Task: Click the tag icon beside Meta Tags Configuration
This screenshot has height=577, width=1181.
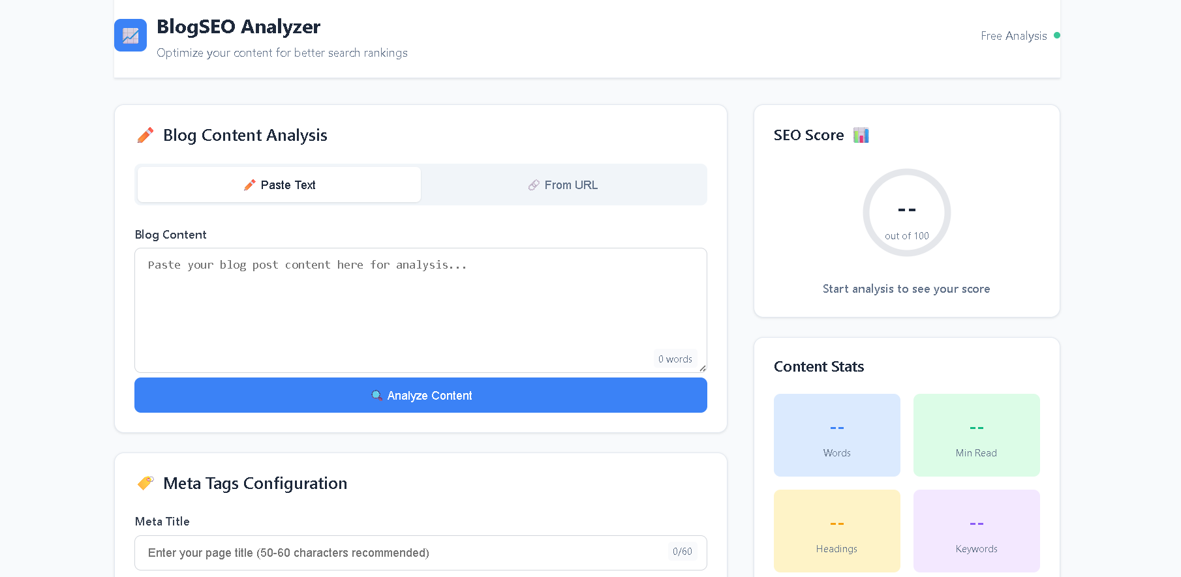Action: click(x=146, y=483)
